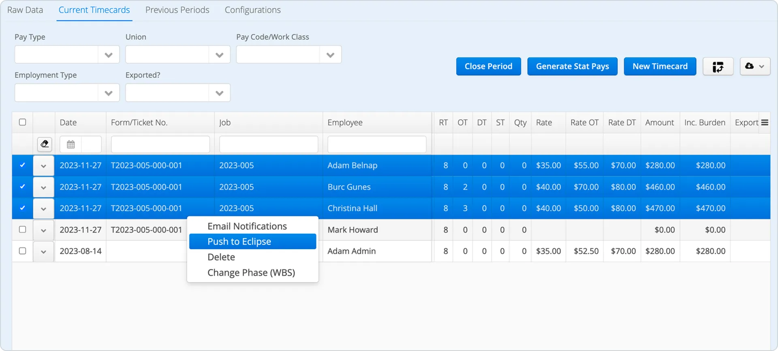Image resolution: width=778 pixels, height=351 pixels.
Task: Open the grid column menu hamburger icon
Action: [765, 122]
